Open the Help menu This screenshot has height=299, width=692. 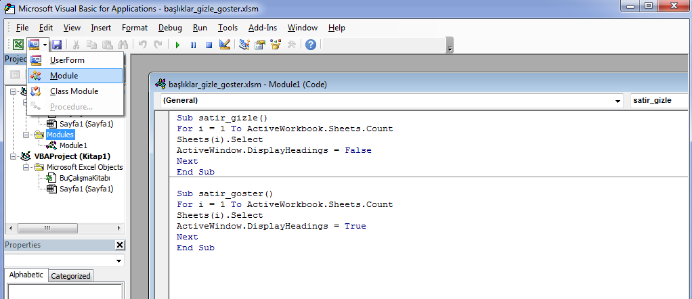point(337,28)
